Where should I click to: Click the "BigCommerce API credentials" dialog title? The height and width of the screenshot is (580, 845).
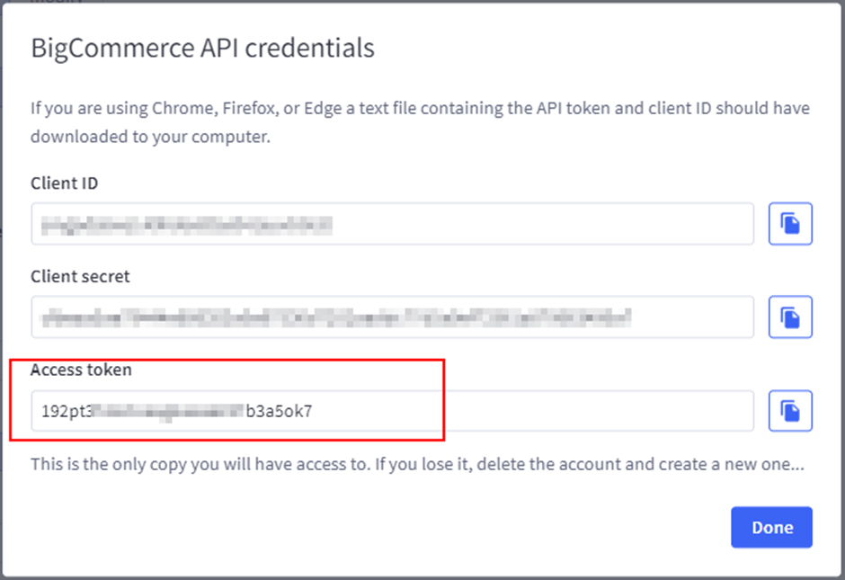[x=202, y=48]
